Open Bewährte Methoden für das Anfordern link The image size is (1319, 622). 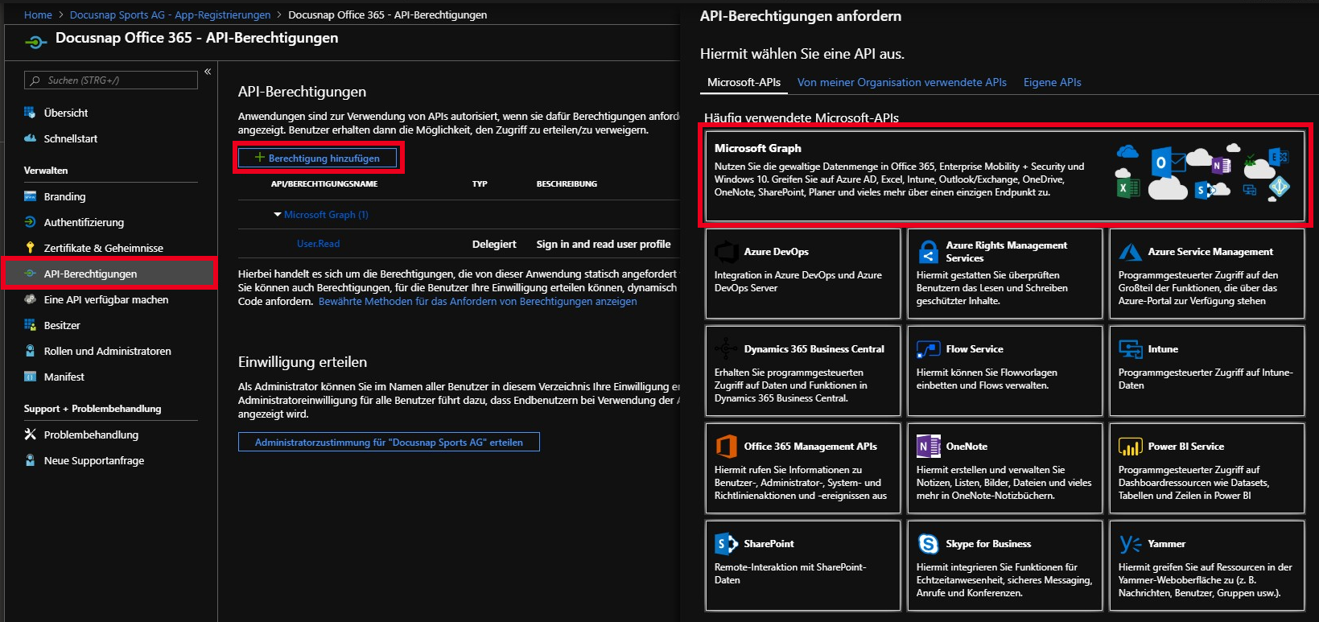click(x=477, y=302)
